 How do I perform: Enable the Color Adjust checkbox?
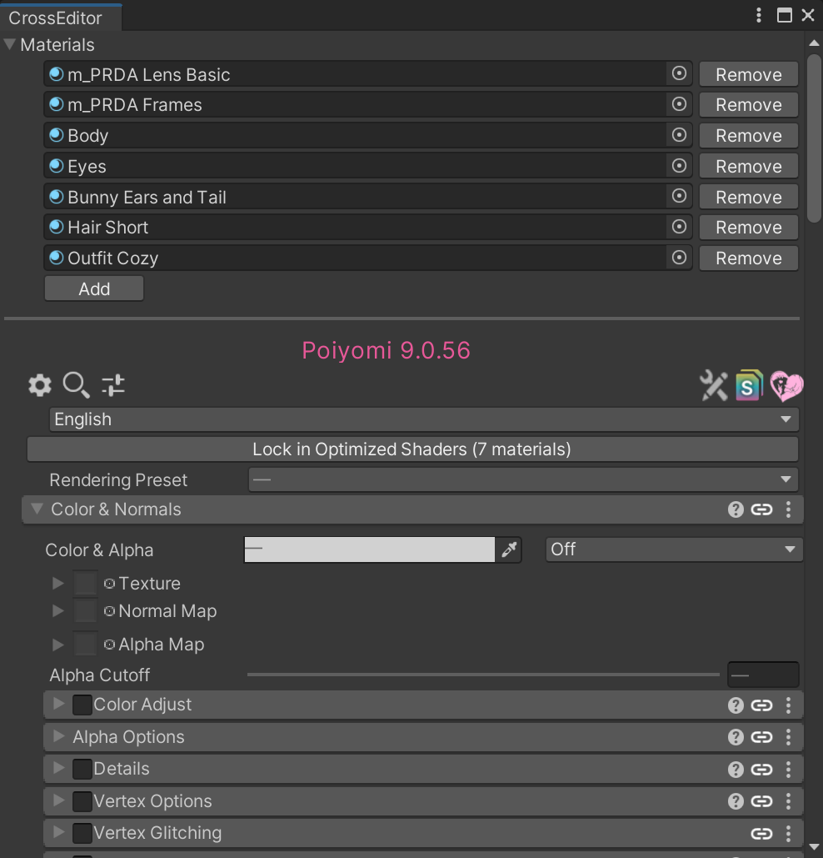tap(82, 705)
